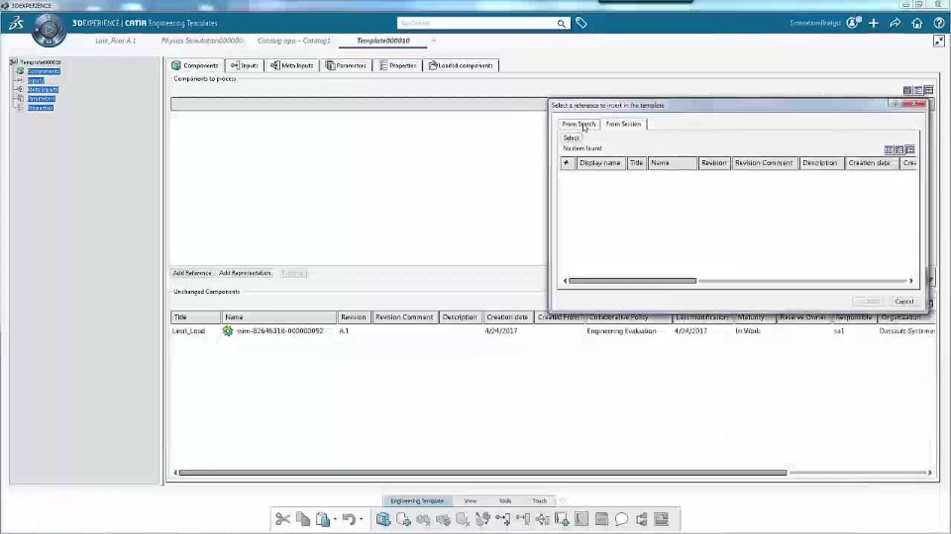This screenshot has height=534, width=951.
Task: Click the 3DEXPERIENCE compass play button
Action: (x=49, y=30)
